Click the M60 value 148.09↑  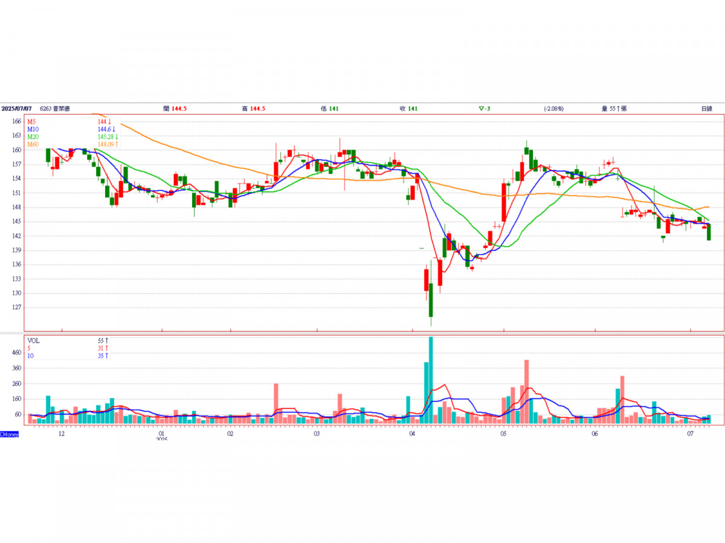[108, 144]
